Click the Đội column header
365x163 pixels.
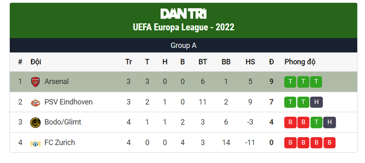click(36, 62)
